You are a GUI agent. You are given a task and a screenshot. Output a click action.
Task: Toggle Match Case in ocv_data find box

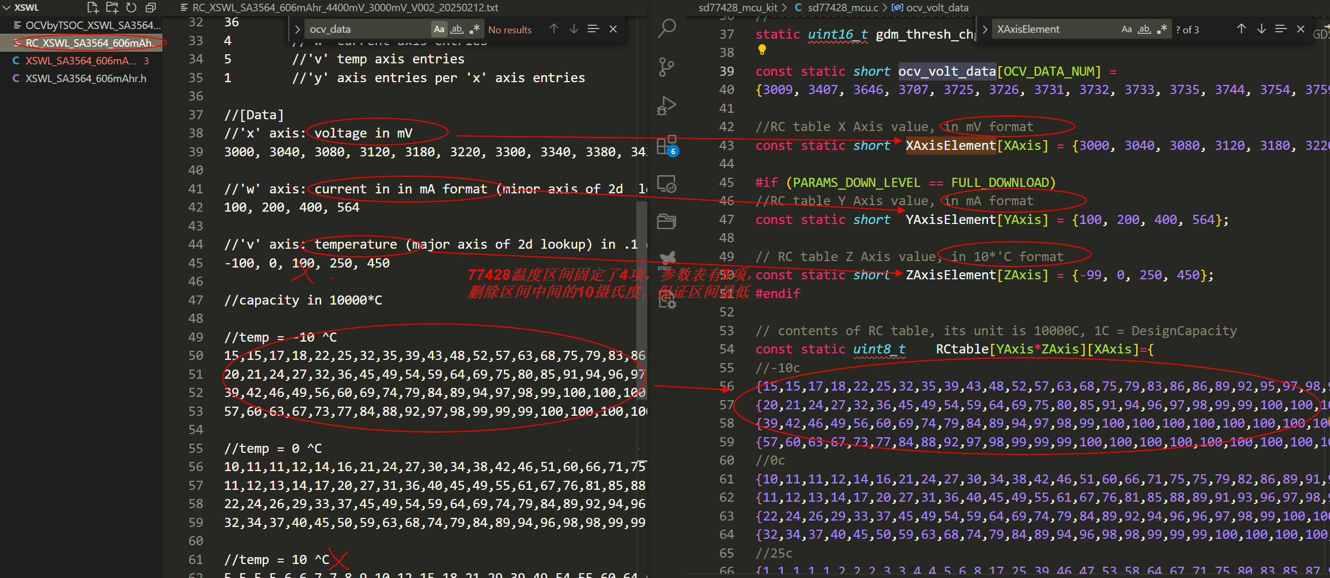click(x=439, y=29)
